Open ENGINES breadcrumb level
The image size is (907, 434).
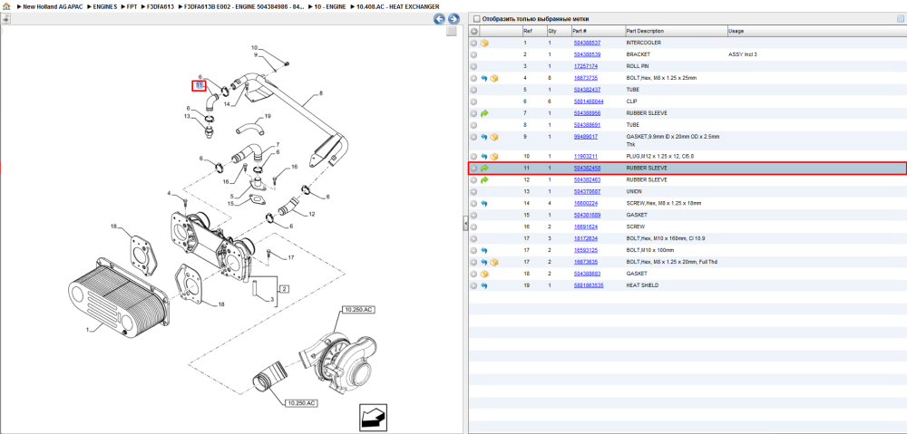tap(105, 6)
